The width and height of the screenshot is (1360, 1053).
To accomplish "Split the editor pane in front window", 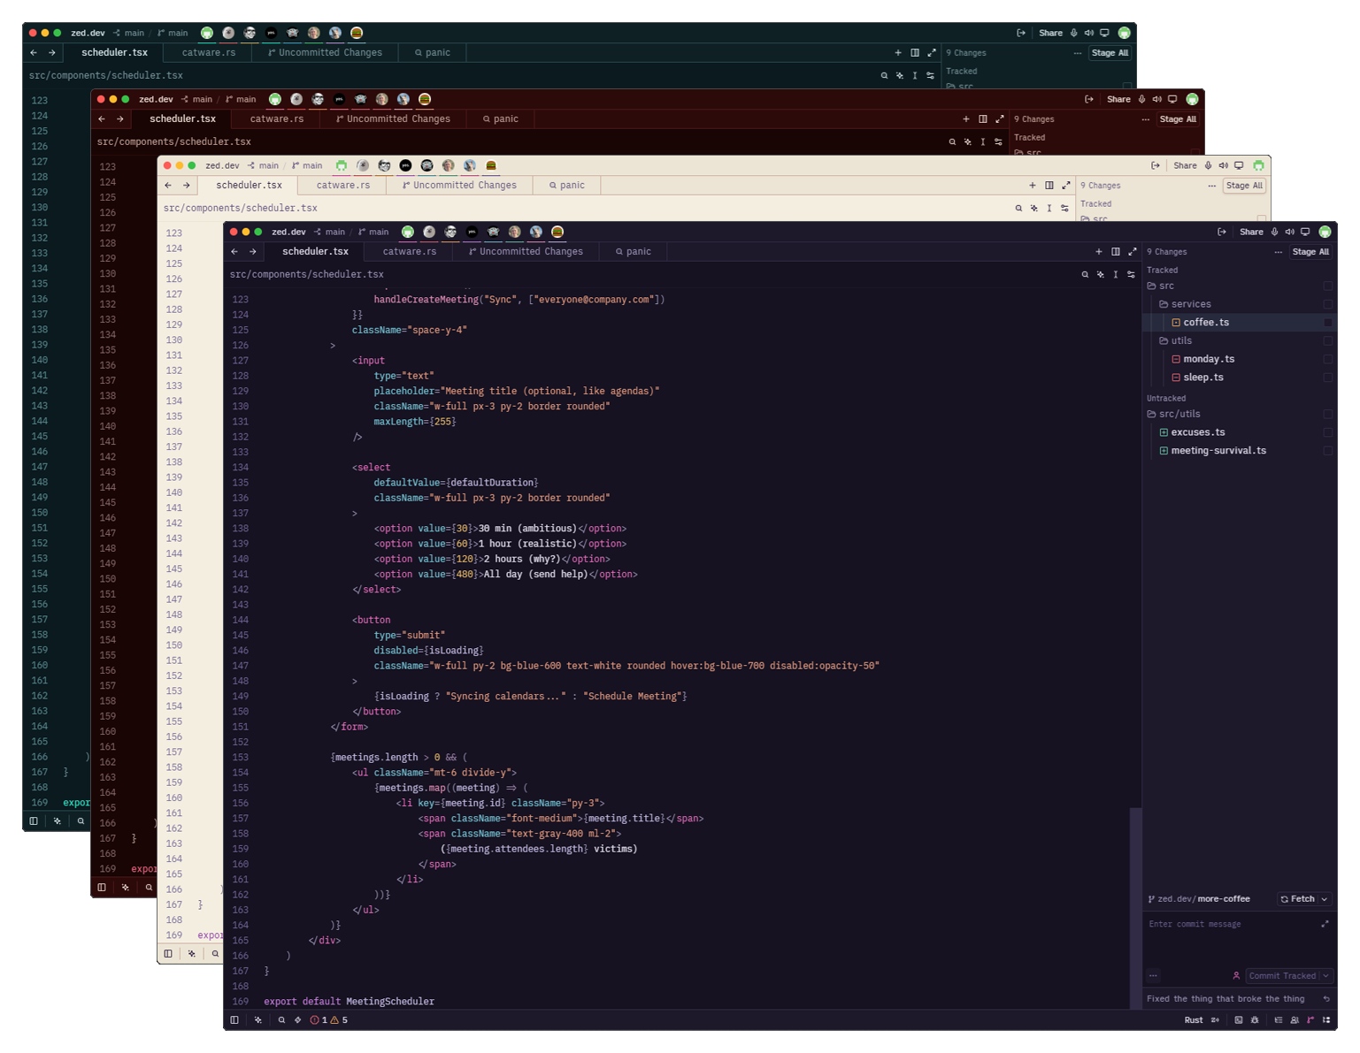I will 1116,252.
